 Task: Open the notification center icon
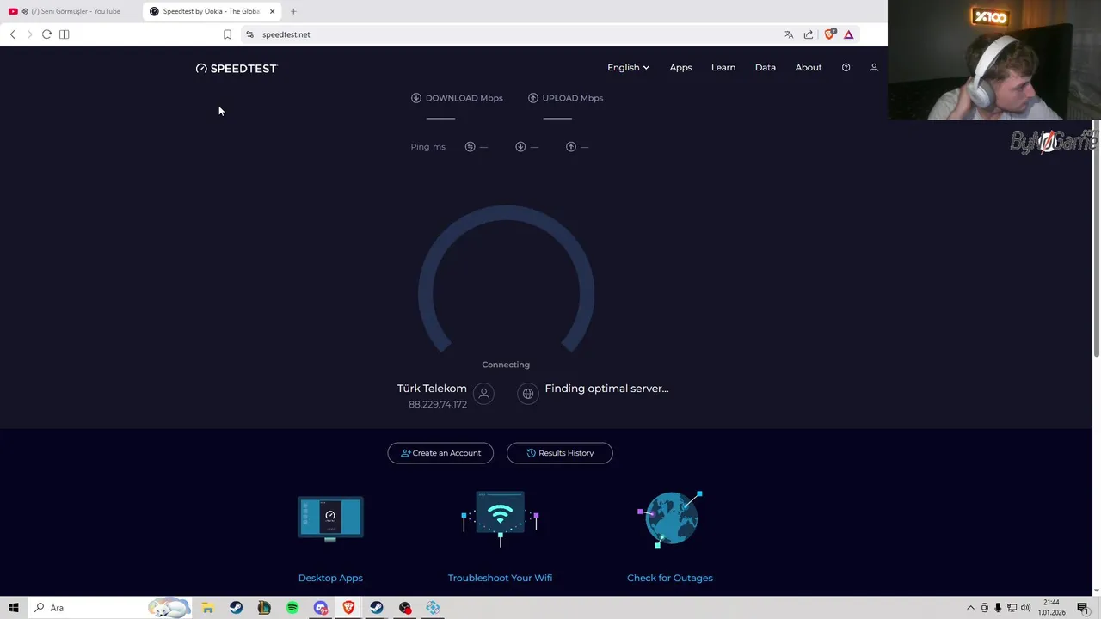(1083, 608)
